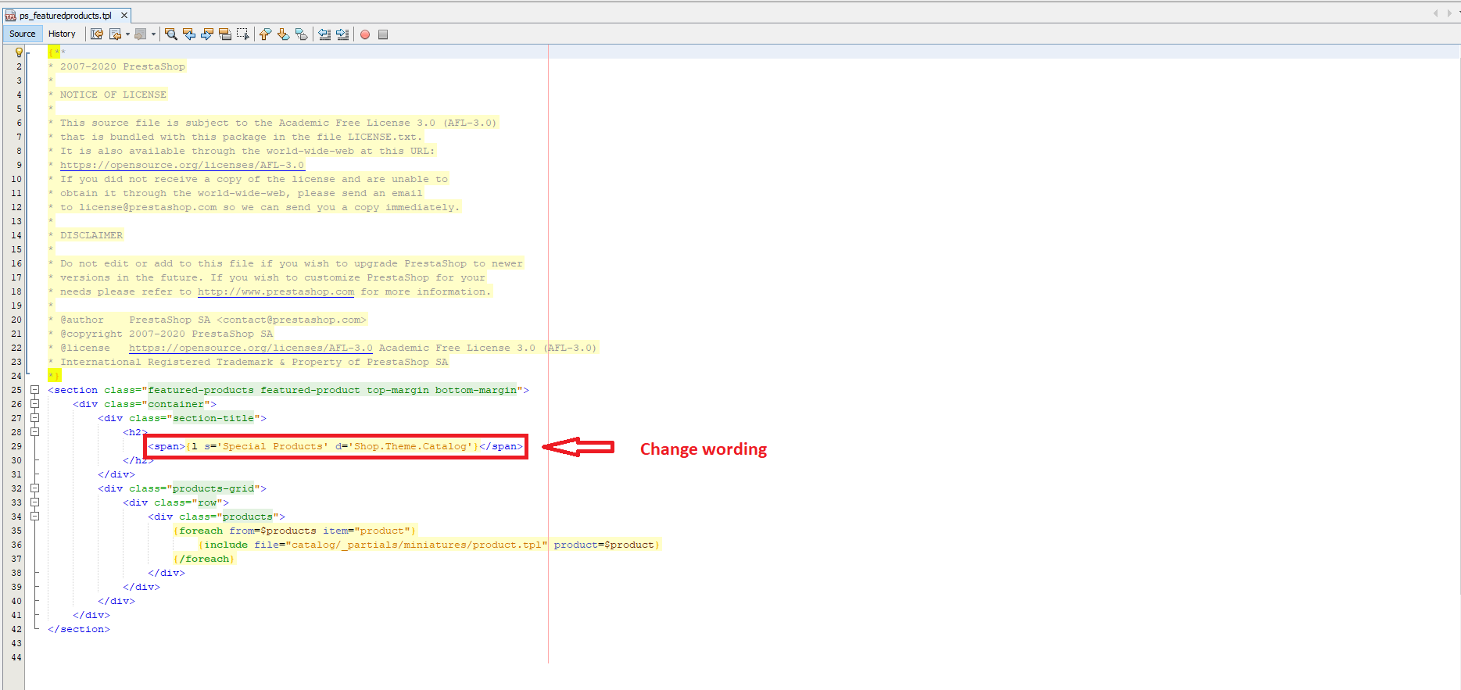
Task: Shift the line right with toolbar icon
Action: coord(342,34)
